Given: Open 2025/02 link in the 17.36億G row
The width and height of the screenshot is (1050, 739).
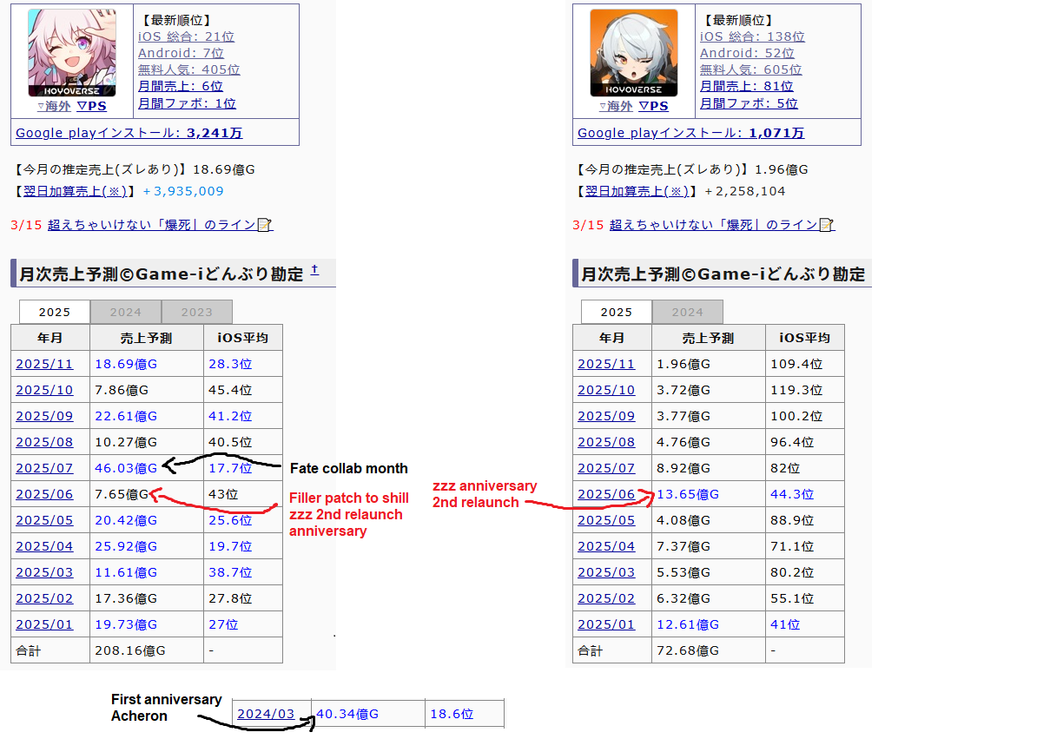Looking at the screenshot, I should (44, 598).
